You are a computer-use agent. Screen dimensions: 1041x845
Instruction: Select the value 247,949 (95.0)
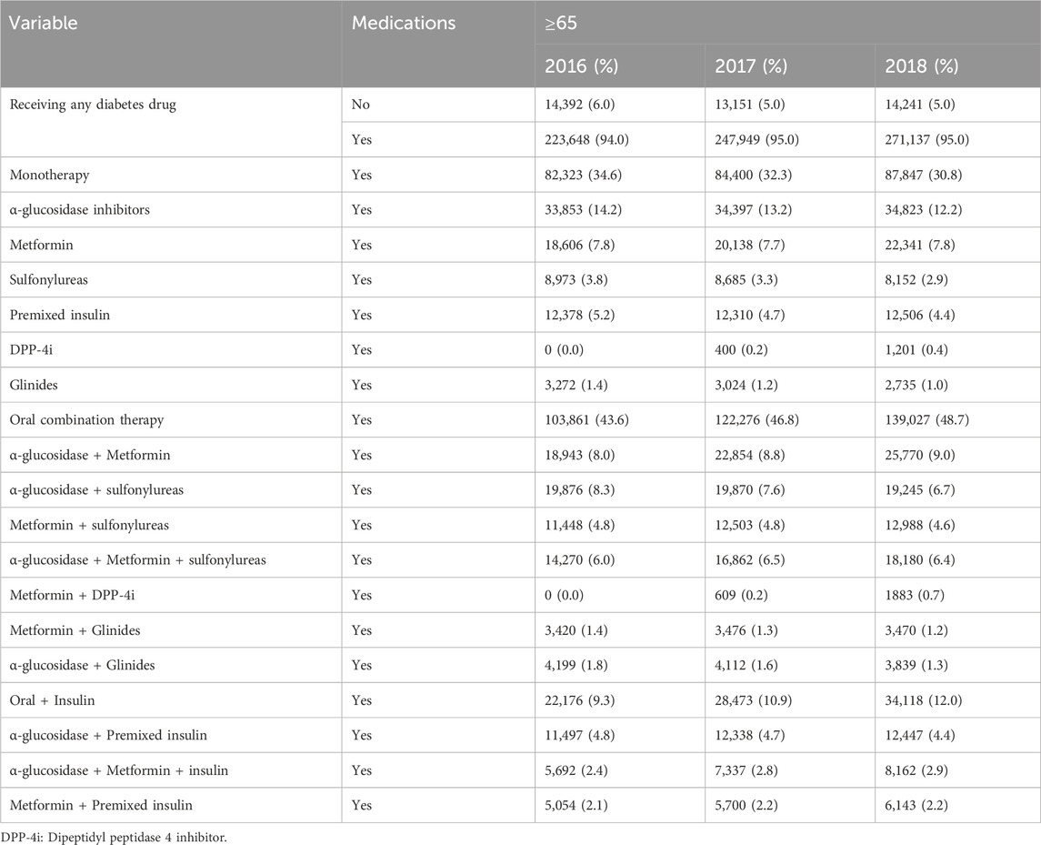point(756,140)
